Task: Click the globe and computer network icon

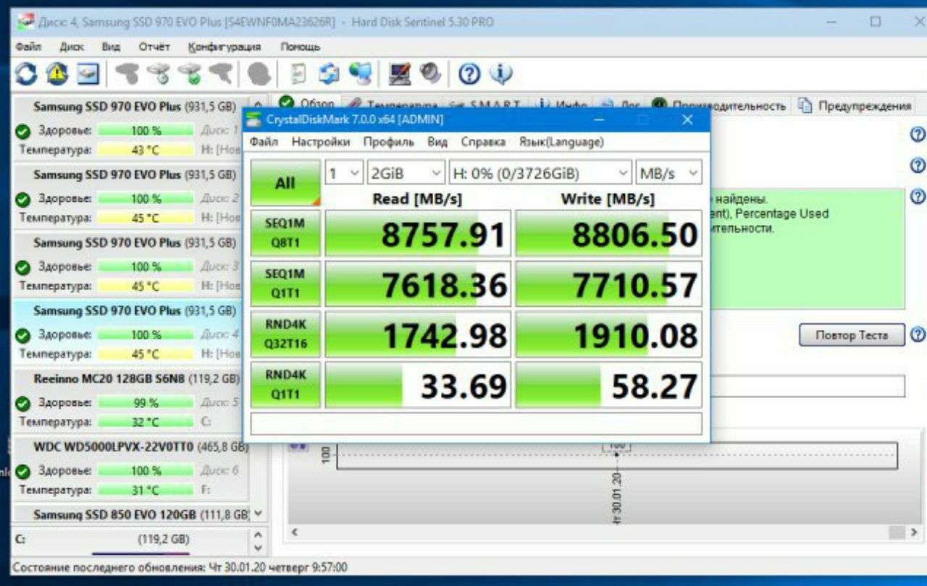Action: [x=361, y=73]
